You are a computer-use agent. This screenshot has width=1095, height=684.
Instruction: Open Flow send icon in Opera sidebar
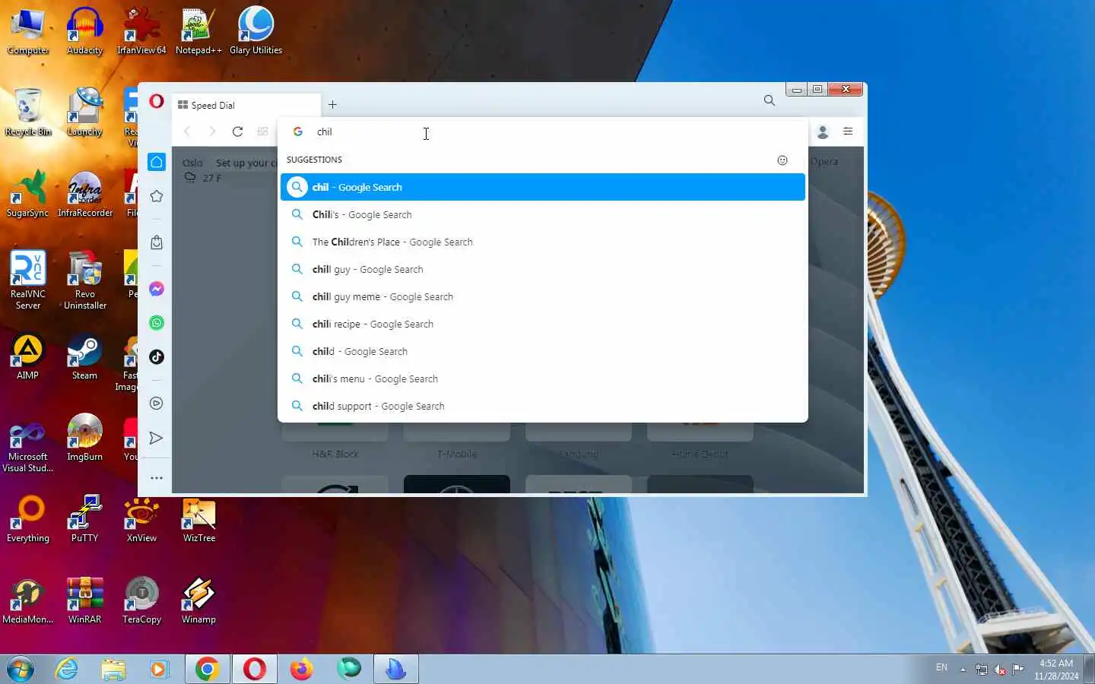click(x=157, y=438)
